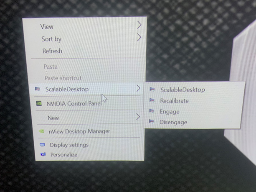Select ScalableDesktop text in the submenu

pos(182,90)
